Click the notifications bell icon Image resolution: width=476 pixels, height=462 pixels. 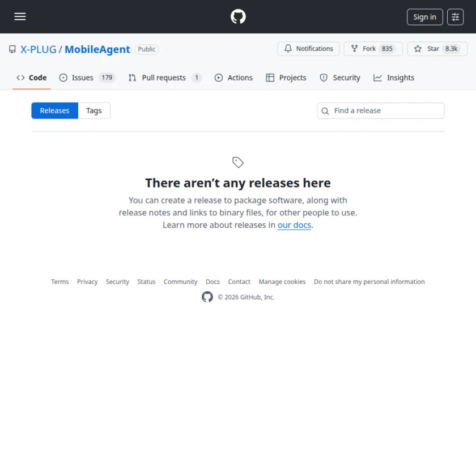pos(288,49)
